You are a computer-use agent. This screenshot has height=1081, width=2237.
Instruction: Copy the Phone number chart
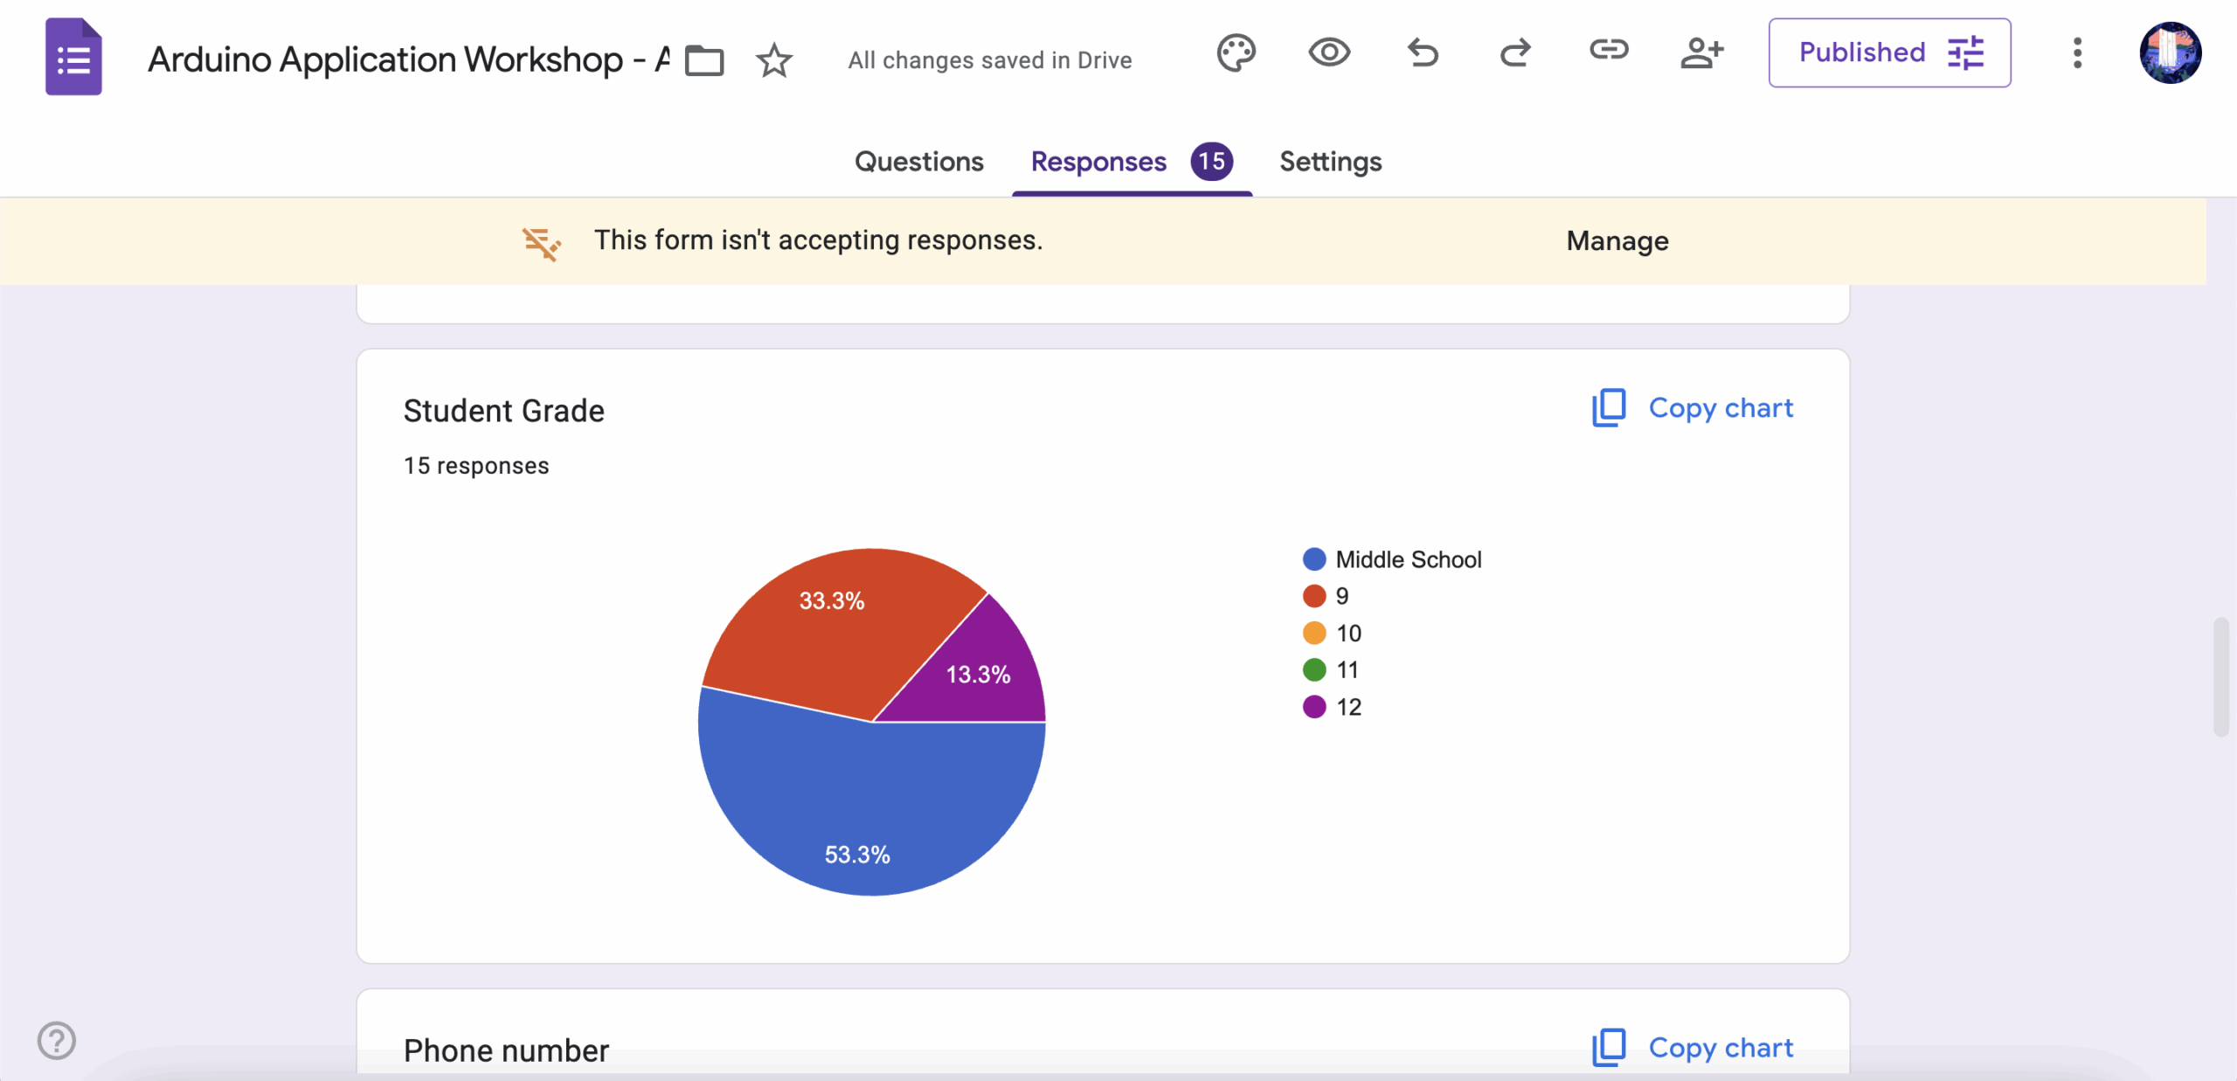(x=1692, y=1047)
